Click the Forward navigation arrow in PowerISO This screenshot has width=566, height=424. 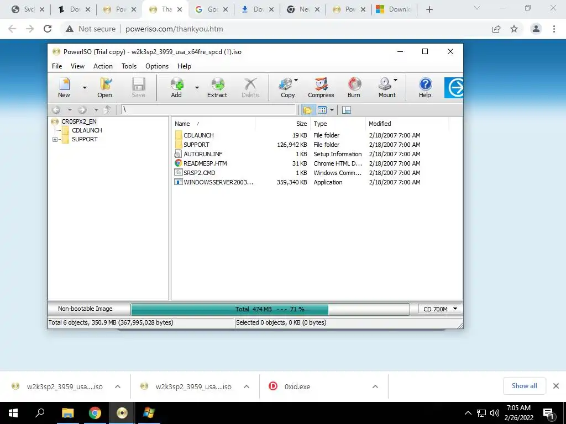click(x=82, y=110)
